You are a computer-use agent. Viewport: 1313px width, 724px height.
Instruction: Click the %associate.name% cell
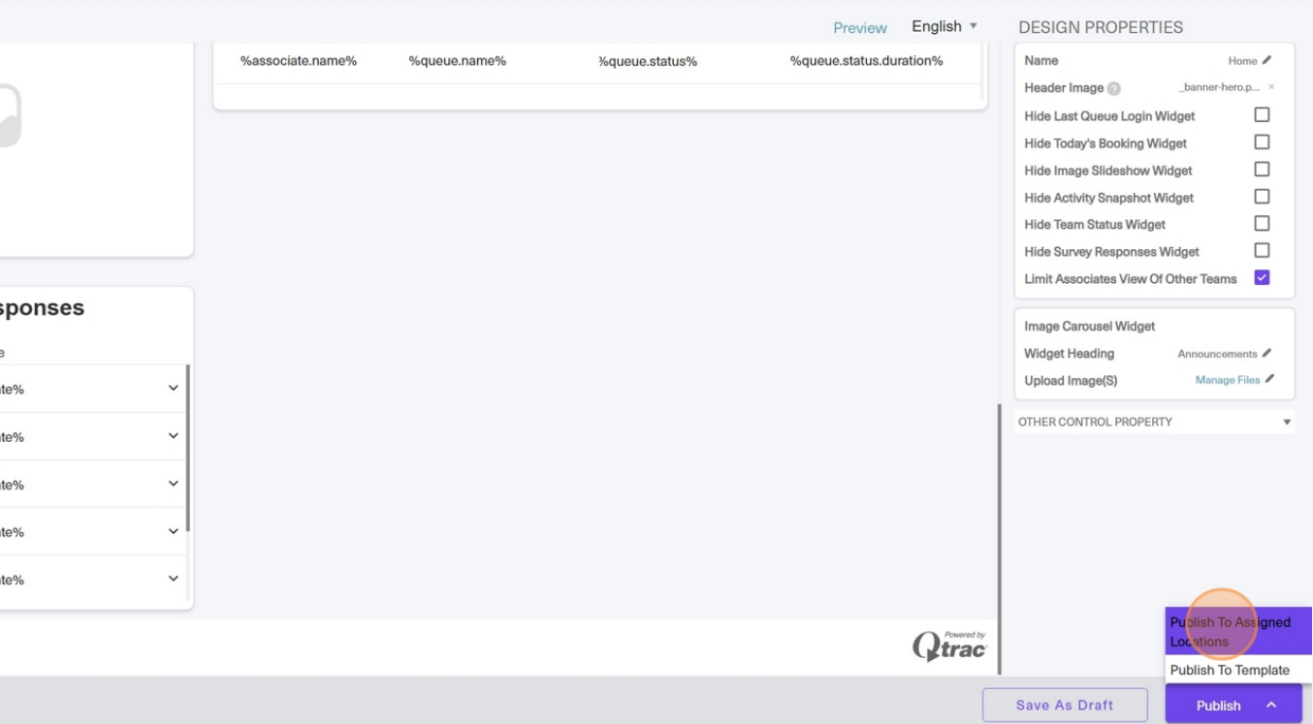click(299, 61)
